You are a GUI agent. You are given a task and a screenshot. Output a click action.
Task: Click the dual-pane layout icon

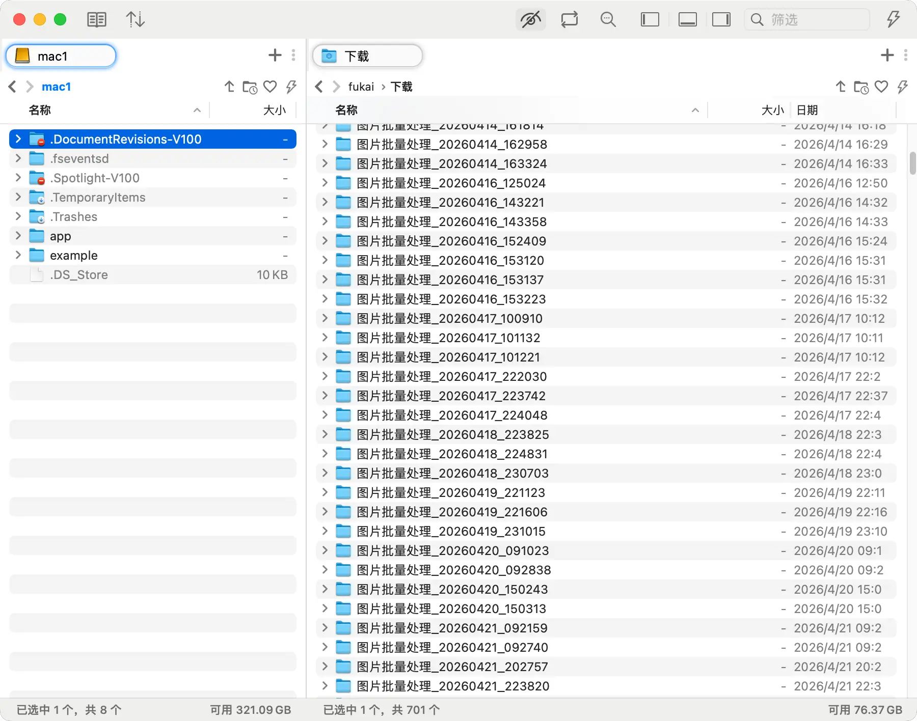click(x=96, y=20)
